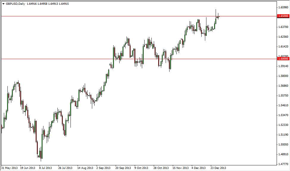This screenshot has height=171, width=290.
Task: Click the 31 May 2013 date label
Action: (x=10, y=168)
